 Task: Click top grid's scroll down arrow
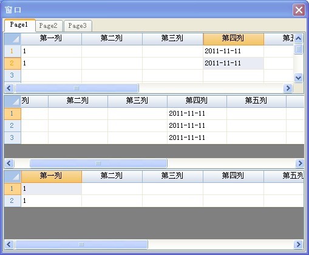tap(299, 78)
